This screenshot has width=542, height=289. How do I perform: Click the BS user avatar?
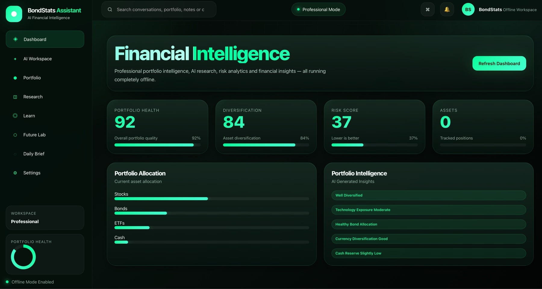point(468,9)
